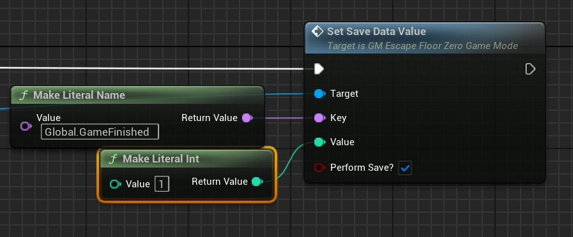Screen dimensions: 573x237
Task: Click the input execution pin on Set Save Data Value
Action: point(319,69)
